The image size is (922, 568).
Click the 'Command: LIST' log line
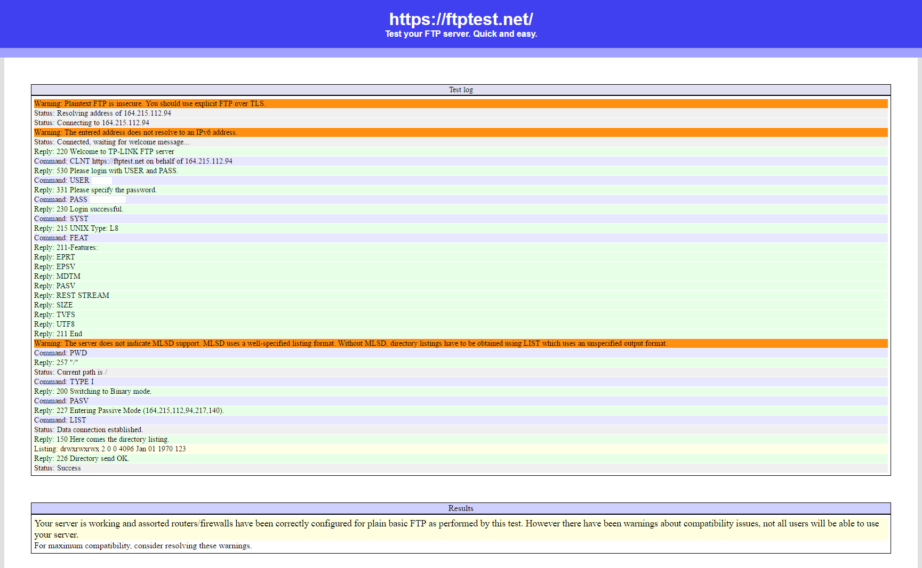pos(60,420)
